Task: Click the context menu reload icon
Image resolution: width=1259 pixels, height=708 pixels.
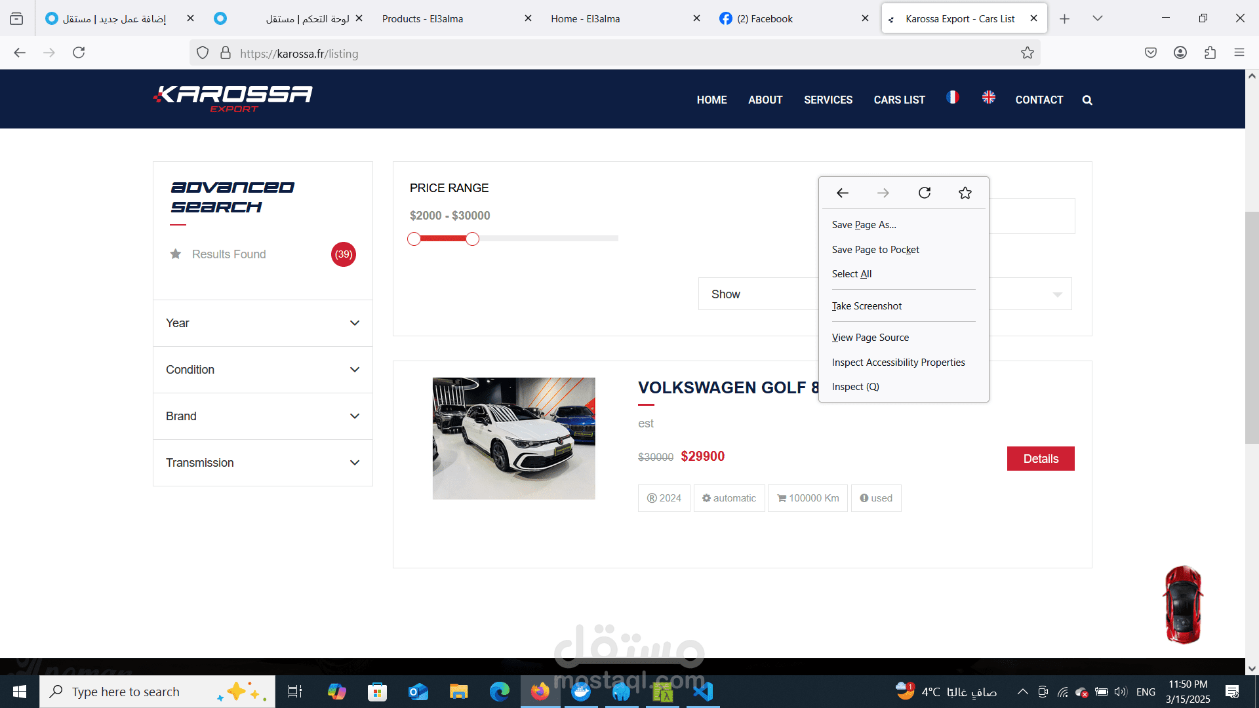Action: coord(925,193)
